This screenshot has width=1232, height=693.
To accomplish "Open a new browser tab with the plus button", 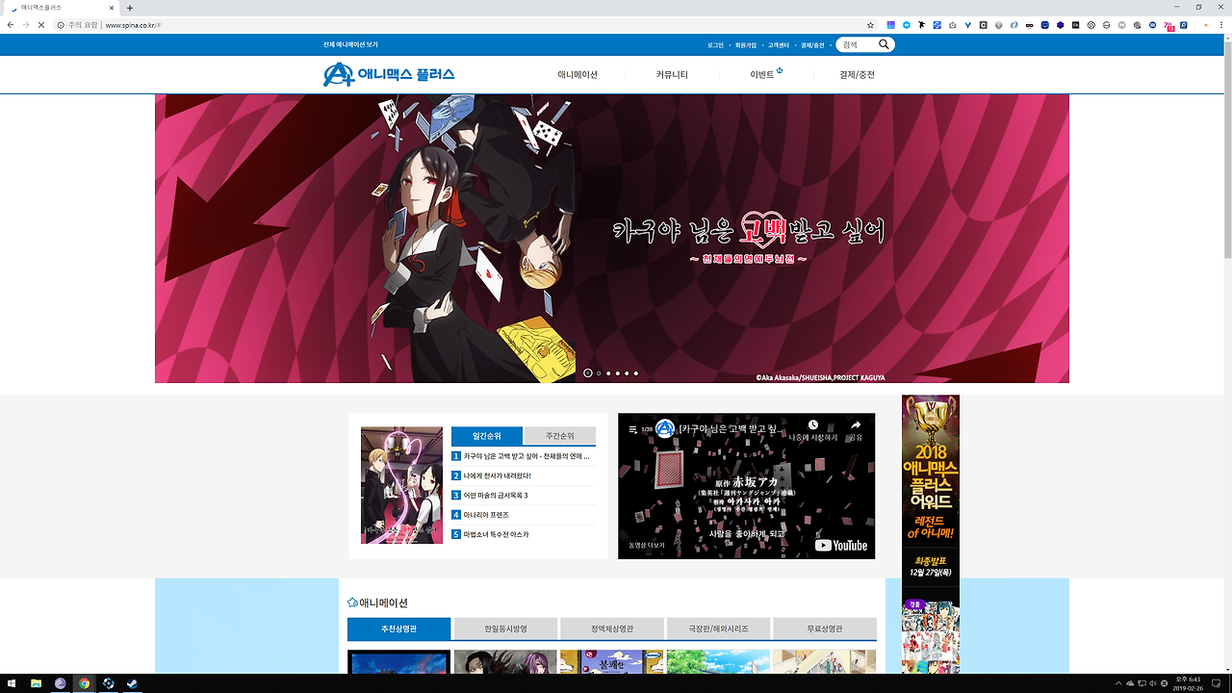I will click(130, 8).
